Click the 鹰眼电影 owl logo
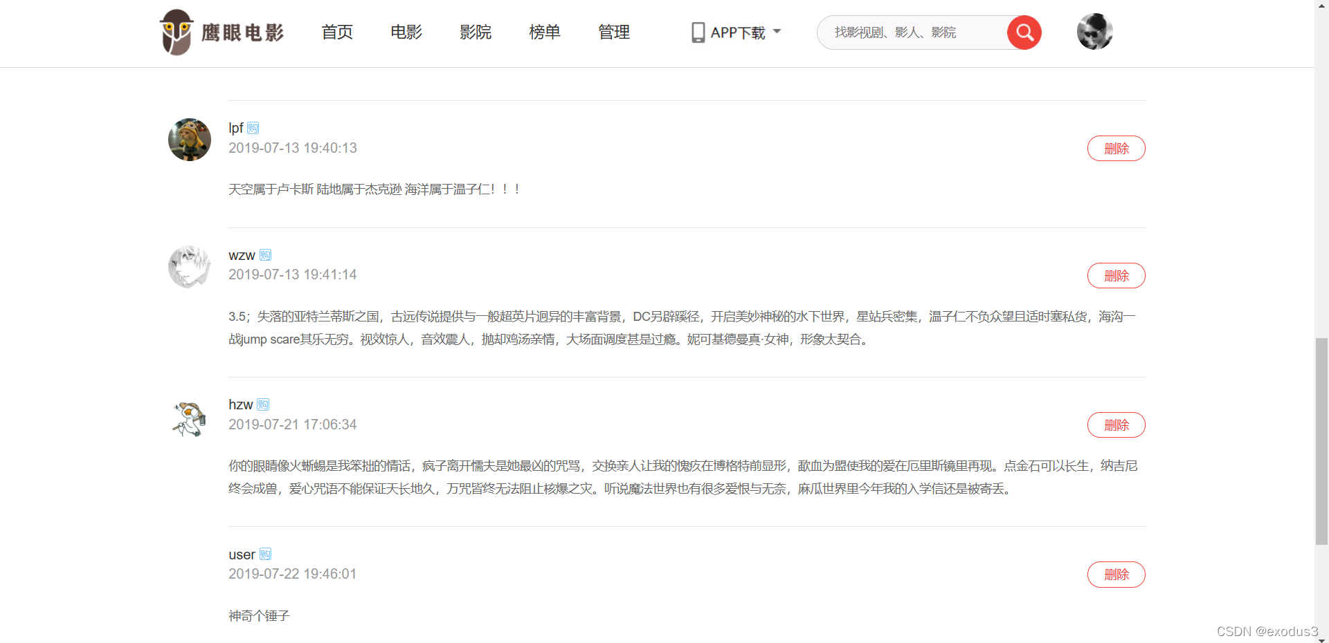The image size is (1329, 643). click(x=177, y=32)
